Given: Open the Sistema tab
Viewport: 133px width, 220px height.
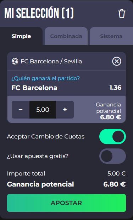Looking at the screenshot, I should [x=111, y=36].
